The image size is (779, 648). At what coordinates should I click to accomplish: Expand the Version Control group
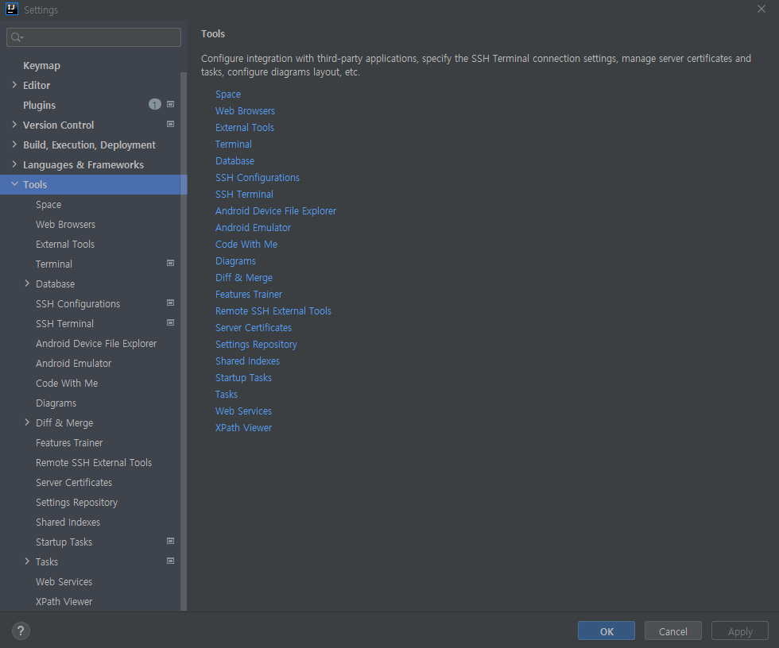coord(14,125)
